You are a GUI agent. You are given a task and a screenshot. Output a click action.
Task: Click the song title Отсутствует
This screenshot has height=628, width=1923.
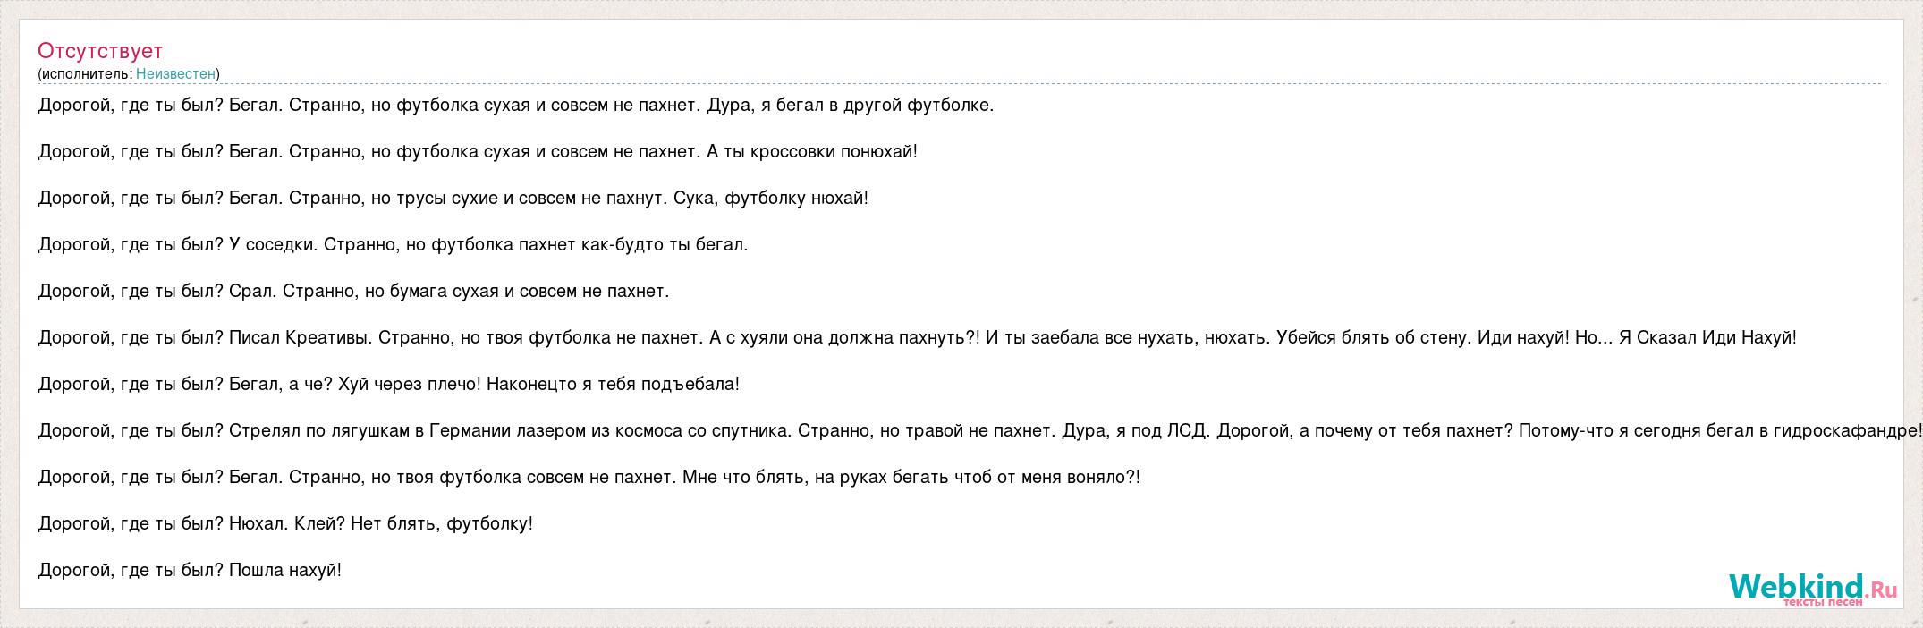click(x=100, y=51)
